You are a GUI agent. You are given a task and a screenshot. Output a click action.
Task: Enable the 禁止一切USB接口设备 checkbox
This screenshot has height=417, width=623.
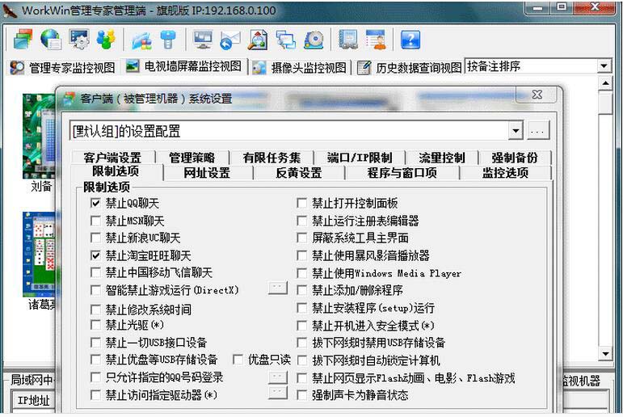[x=95, y=343]
